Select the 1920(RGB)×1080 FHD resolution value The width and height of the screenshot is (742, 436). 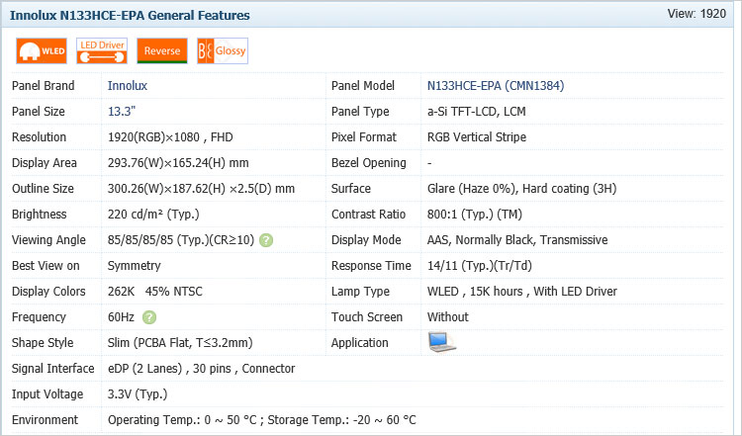pyautogui.click(x=170, y=137)
